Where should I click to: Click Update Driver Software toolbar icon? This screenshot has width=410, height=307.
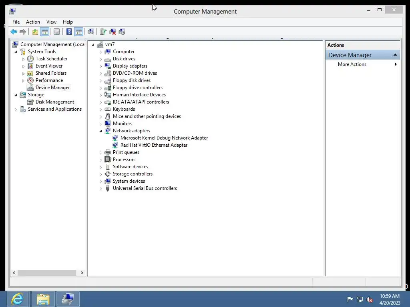pos(103,32)
